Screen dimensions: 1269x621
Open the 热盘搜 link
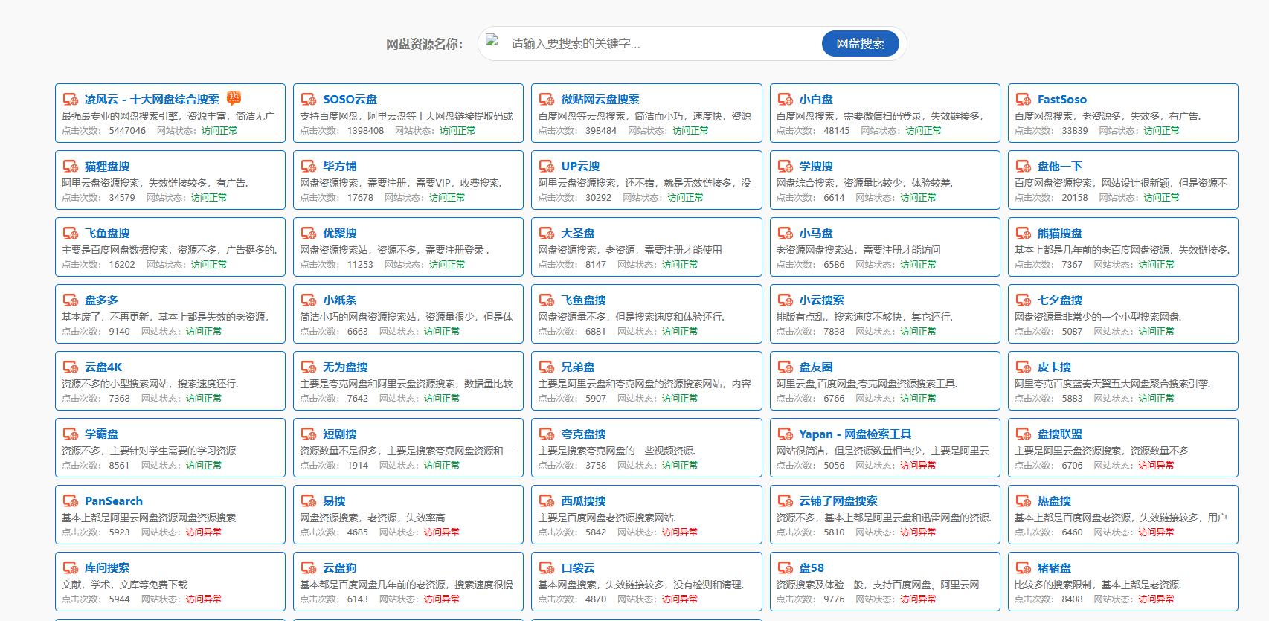click(1054, 501)
